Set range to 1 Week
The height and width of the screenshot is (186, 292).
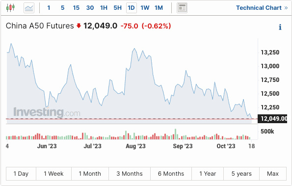pyautogui.click(x=53, y=174)
